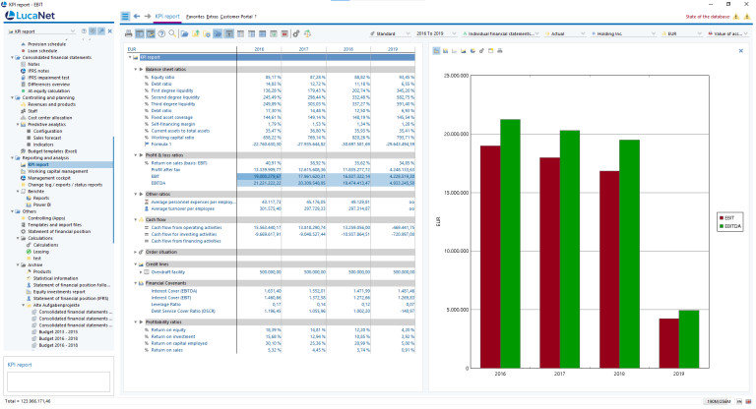Open the hamburger menu icon
This screenshot has height=409, width=756.
124,17
